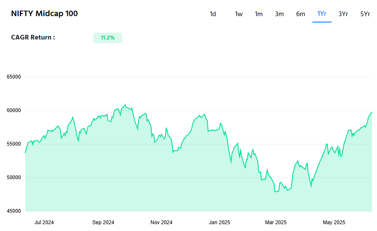Select the active 1Yr tab
Image resolution: width=377 pixels, height=231 pixels.
[322, 14]
